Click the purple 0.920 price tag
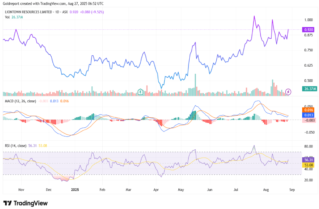 [x=308, y=29]
